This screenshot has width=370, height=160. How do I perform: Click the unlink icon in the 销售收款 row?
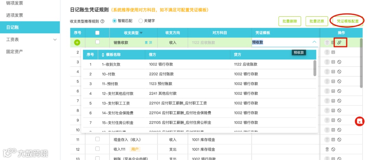click(339, 42)
